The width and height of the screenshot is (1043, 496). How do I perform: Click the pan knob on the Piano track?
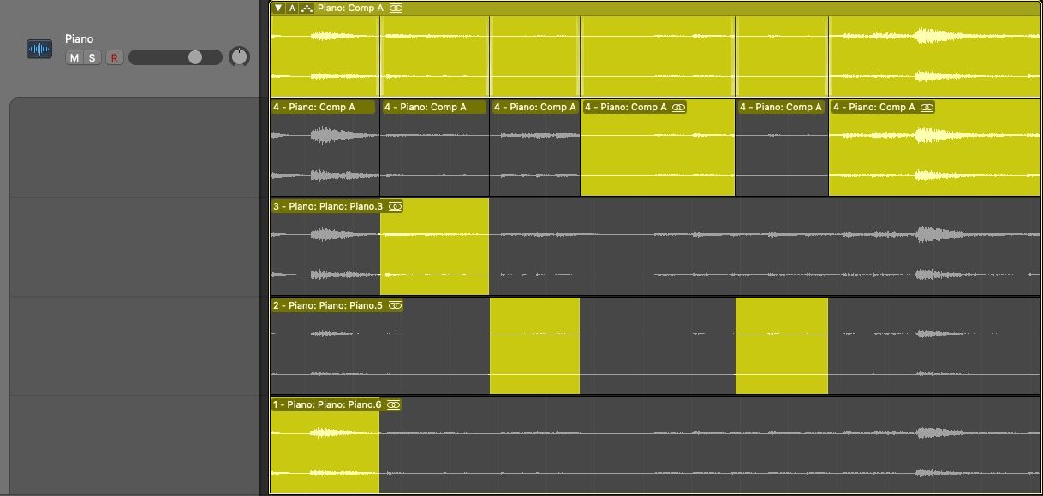coord(239,56)
